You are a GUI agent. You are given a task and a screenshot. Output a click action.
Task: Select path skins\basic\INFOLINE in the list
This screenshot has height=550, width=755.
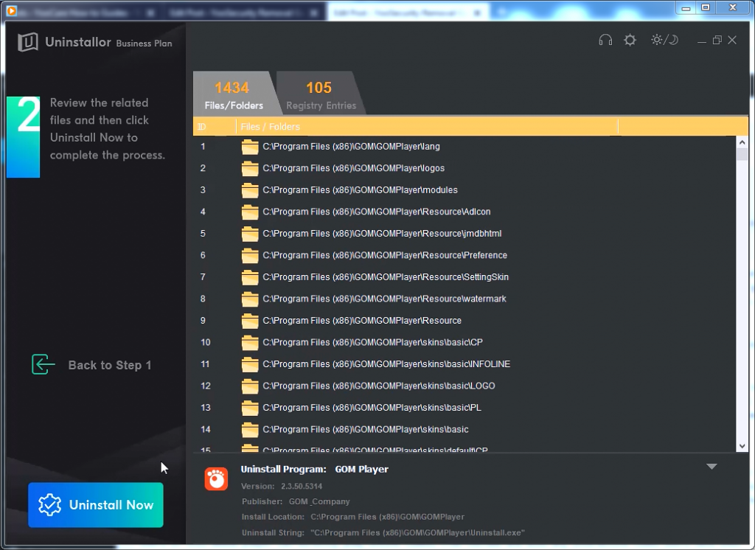click(386, 364)
